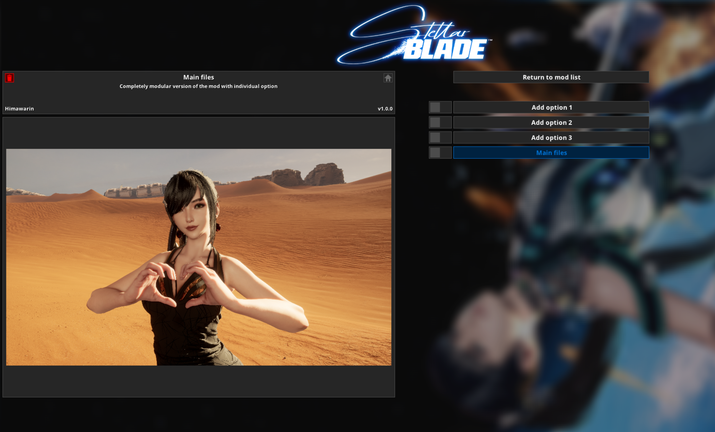Select the highlighted Main files entry
The image size is (715, 432).
pyautogui.click(x=551, y=152)
